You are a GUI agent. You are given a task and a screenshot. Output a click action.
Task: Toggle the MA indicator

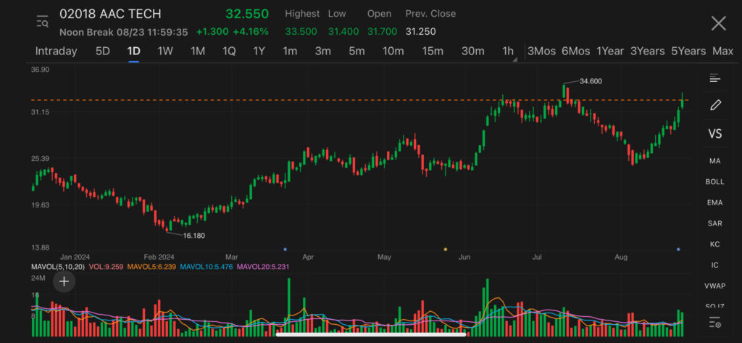pos(715,161)
